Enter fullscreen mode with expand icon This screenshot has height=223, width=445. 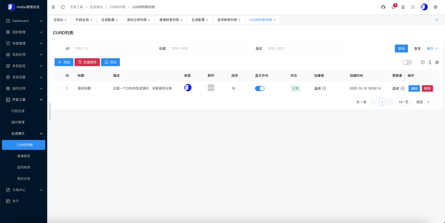pos(413,7)
